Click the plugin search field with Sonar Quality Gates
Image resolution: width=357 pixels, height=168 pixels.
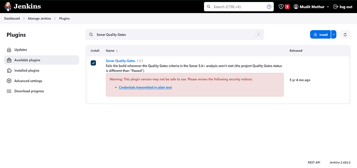click(x=175, y=35)
